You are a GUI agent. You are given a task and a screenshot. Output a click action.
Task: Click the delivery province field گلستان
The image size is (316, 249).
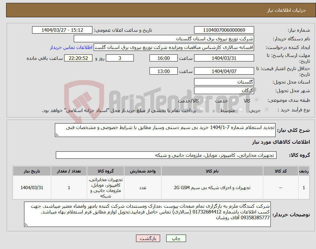(x=224, y=82)
